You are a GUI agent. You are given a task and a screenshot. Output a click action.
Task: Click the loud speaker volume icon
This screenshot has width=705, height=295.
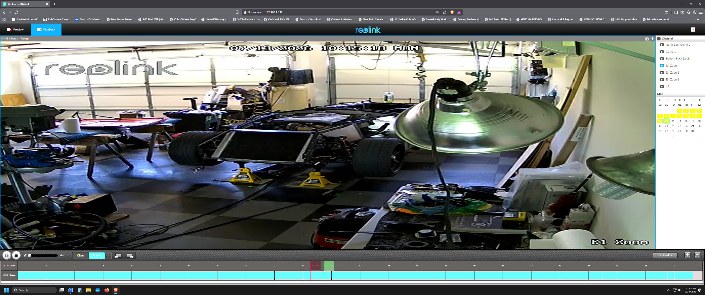coord(62,256)
